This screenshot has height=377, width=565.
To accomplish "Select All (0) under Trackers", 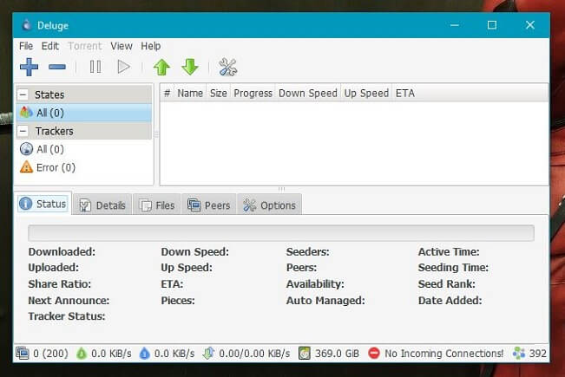I will [83, 149].
